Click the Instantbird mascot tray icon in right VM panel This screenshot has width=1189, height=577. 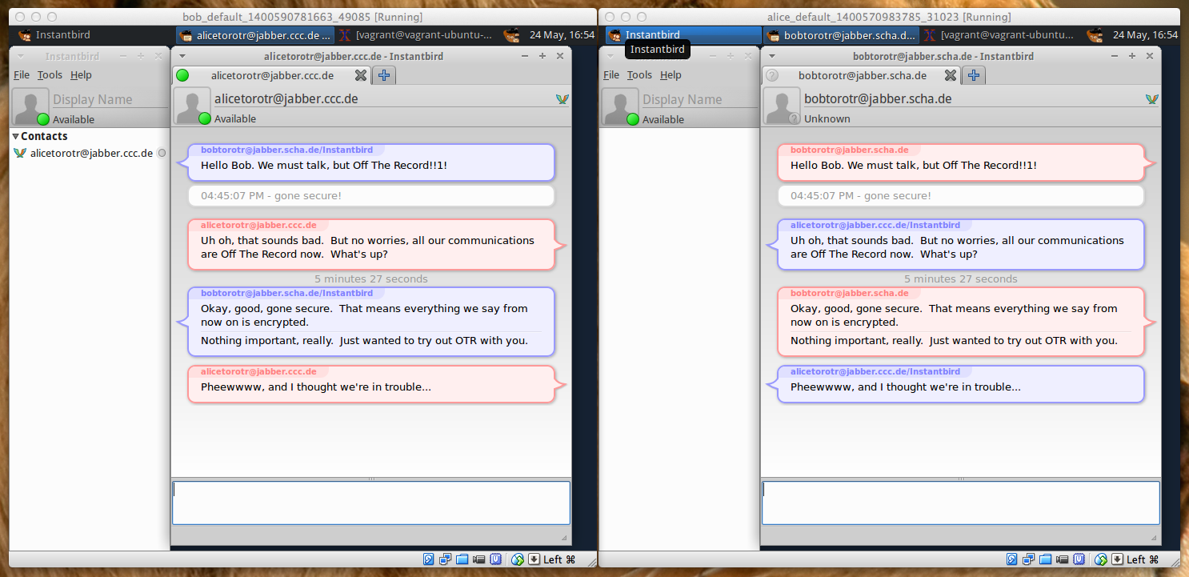[1094, 35]
